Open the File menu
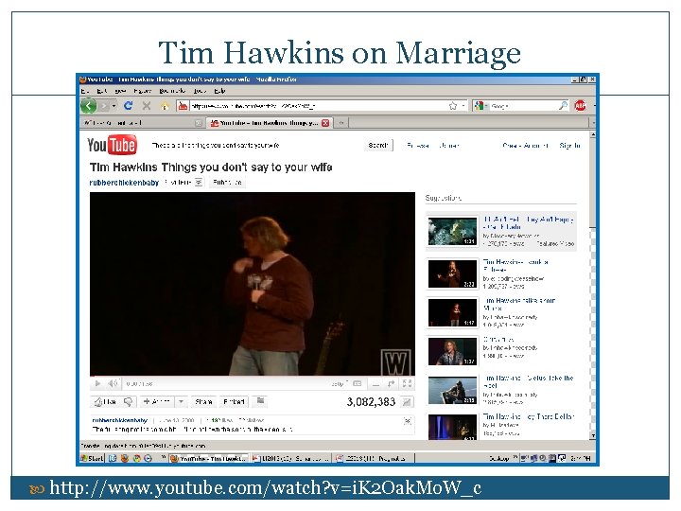This screenshot has width=681, height=511. pos(85,91)
